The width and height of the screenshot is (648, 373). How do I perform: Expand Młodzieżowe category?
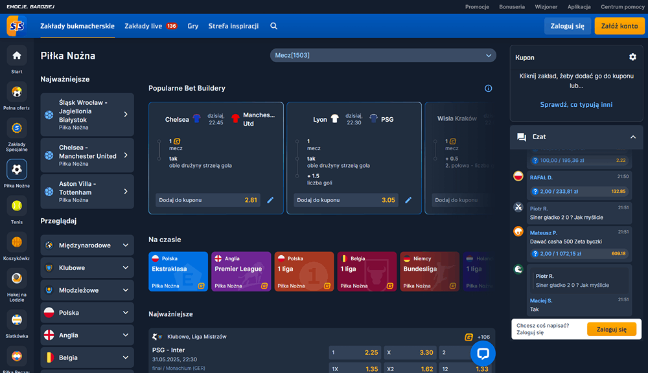87,290
